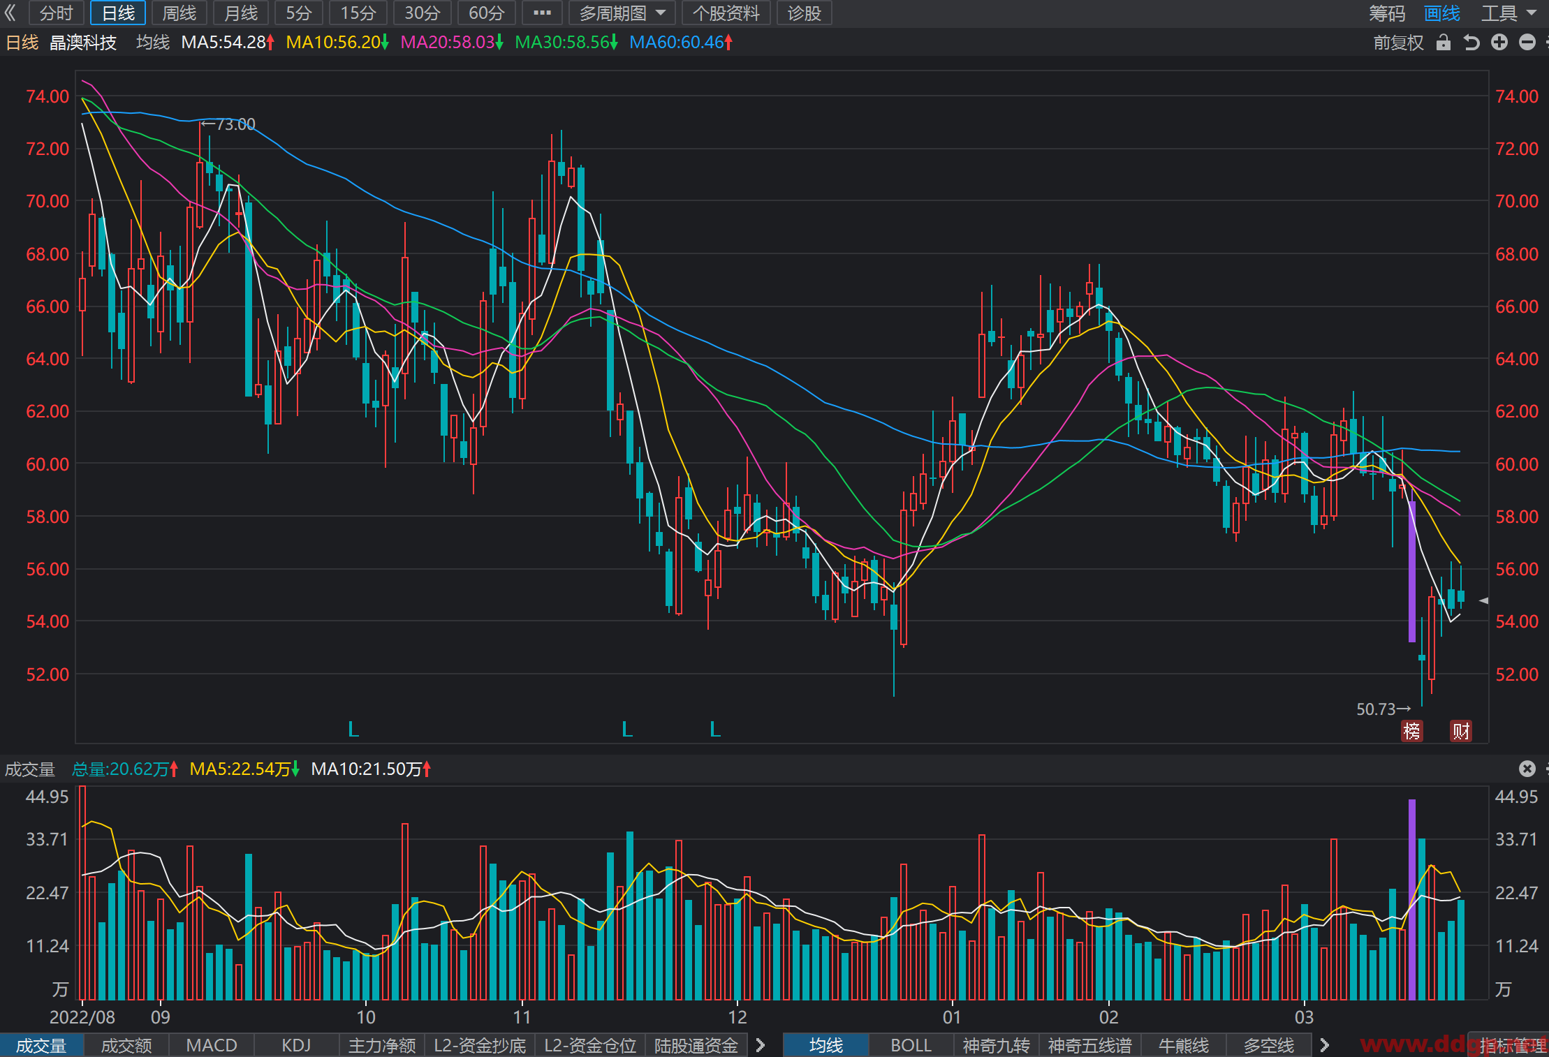
Task: Click the MA10:56.20 indicator label
Action: click(x=337, y=43)
